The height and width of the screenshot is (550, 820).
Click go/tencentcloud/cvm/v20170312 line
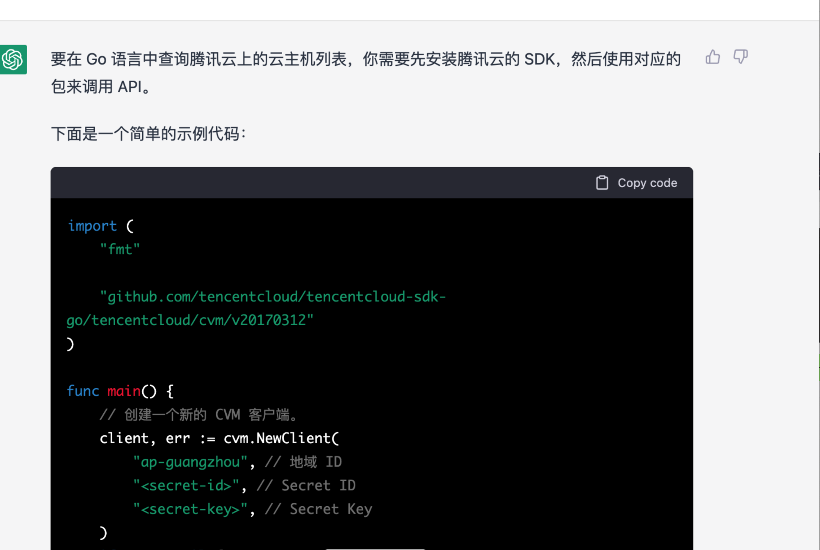coord(190,320)
